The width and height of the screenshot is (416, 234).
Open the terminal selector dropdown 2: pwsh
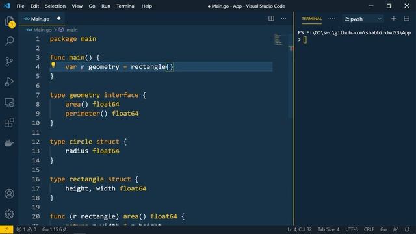[x=363, y=19]
